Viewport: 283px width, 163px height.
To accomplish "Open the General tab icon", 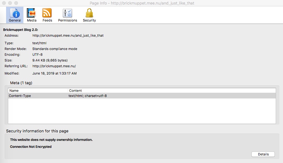I will [15, 13].
